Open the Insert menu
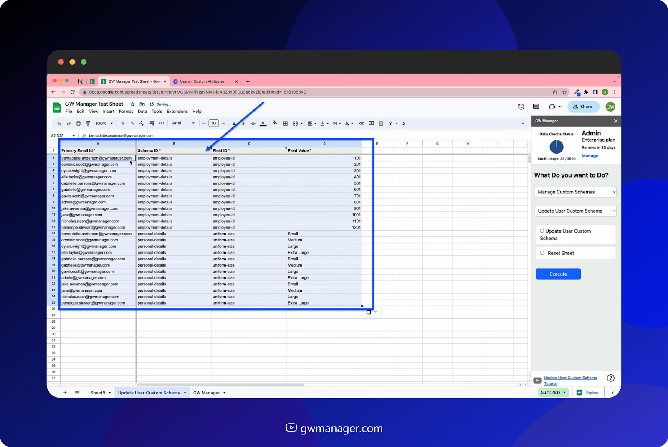This screenshot has height=447, width=668. point(109,112)
